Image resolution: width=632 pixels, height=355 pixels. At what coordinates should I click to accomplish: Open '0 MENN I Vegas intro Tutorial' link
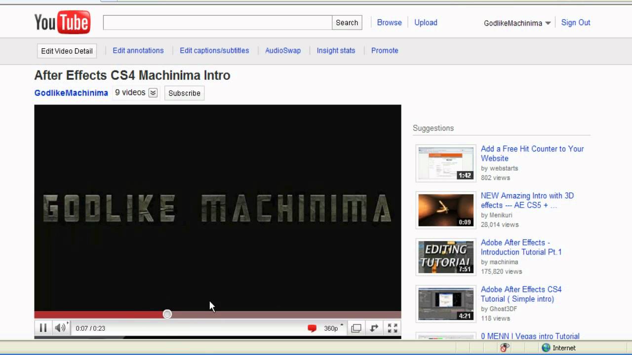pyautogui.click(x=530, y=336)
